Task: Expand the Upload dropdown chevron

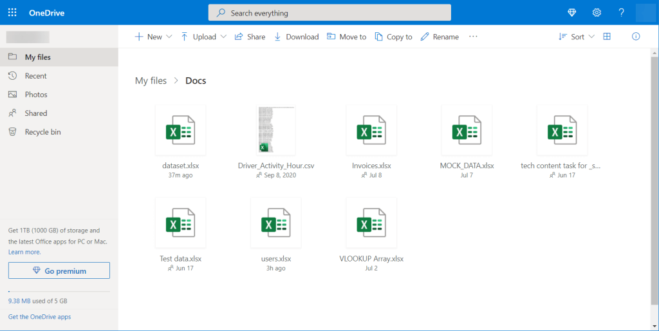Action: 223,37
